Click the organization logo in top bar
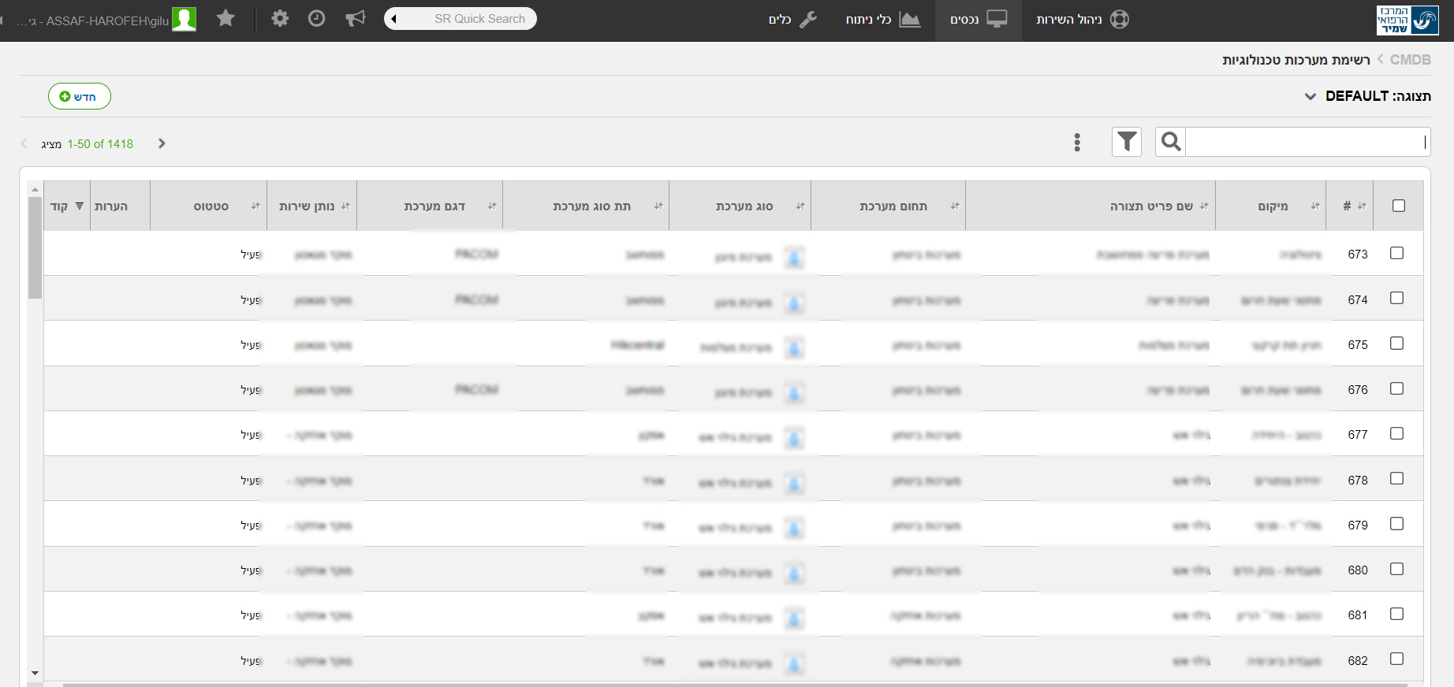 point(1407,20)
